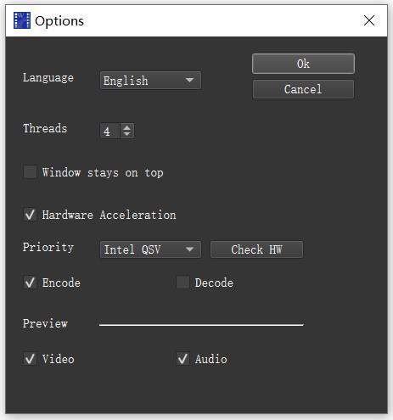
Task: Click the Cancel button
Action: 303,89
